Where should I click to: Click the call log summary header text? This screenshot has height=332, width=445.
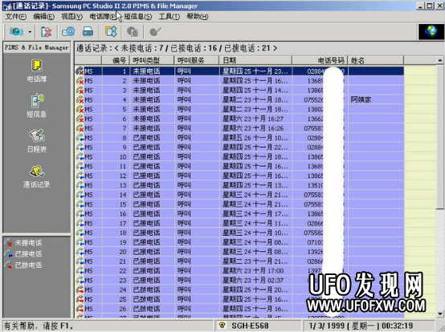[x=177, y=48]
